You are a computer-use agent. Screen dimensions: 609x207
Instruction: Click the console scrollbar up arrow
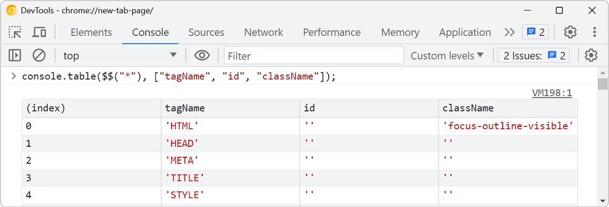point(602,72)
